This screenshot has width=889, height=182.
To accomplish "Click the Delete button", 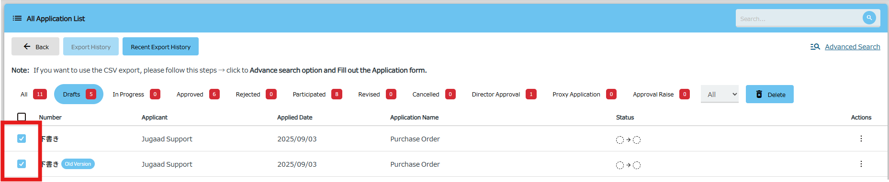I will point(770,94).
